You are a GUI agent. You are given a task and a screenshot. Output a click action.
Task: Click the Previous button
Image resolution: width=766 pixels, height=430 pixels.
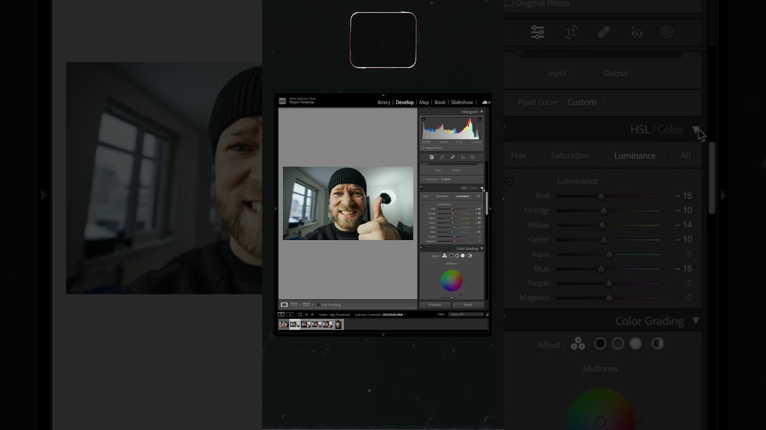tap(435, 305)
